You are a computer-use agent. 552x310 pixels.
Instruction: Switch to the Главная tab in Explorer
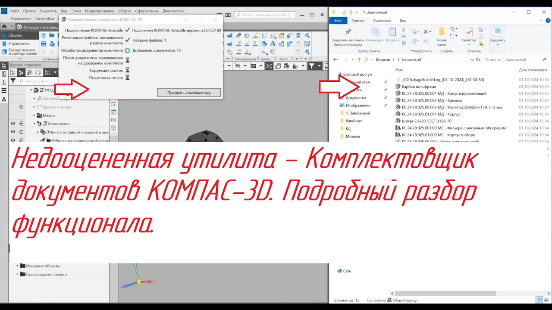[x=358, y=20]
